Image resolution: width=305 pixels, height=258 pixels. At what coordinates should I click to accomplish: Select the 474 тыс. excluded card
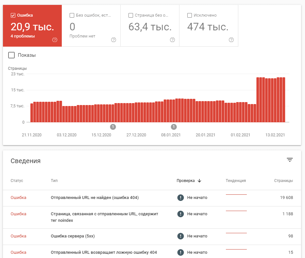pyautogui.click(x=209, y=26)
